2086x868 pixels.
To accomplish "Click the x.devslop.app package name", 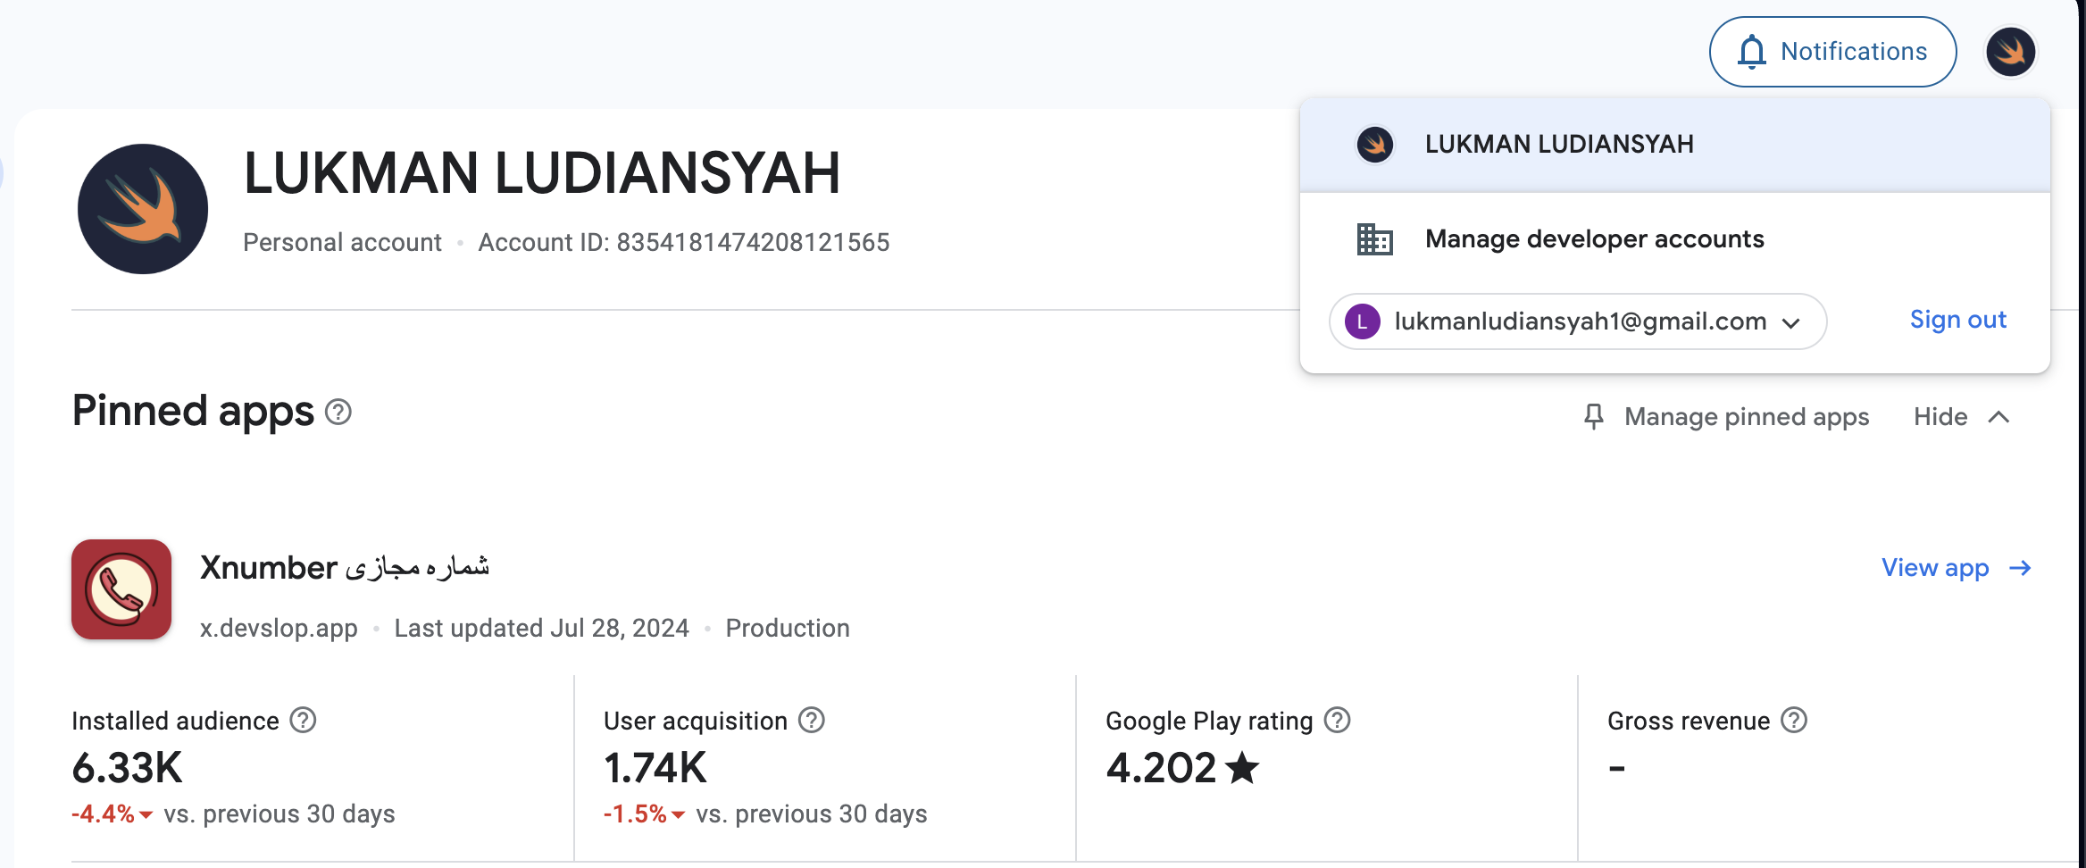I will [279, 629].
